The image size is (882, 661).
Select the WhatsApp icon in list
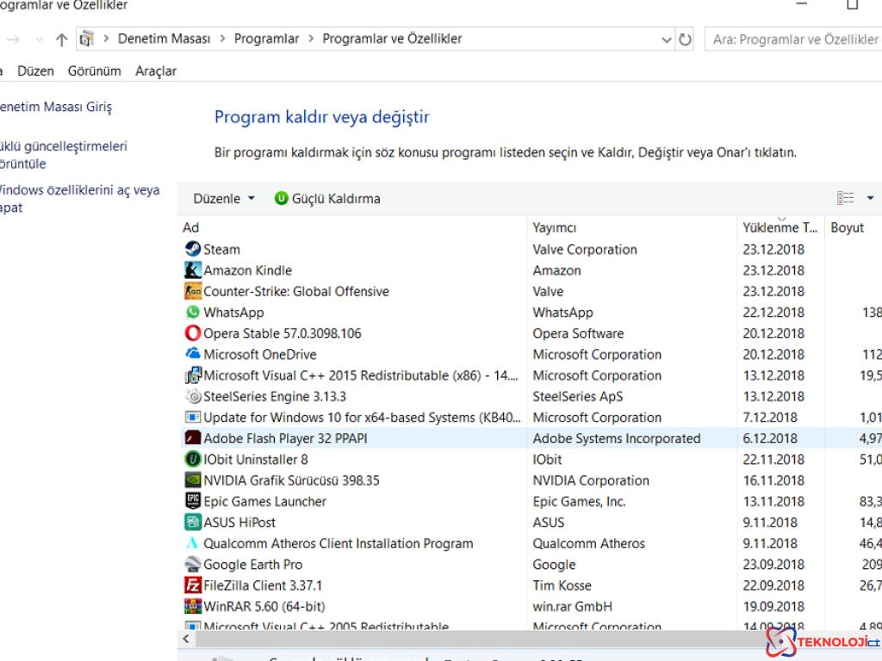tap(193, 312)
